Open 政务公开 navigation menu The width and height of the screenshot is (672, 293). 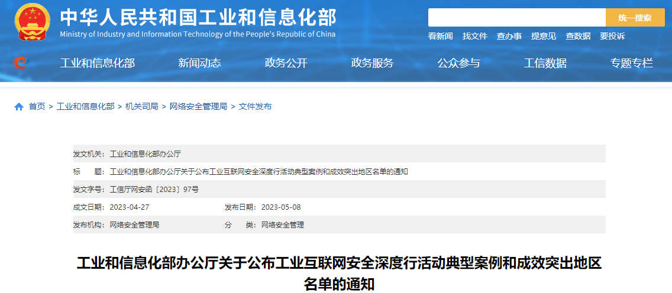[286, 63]
